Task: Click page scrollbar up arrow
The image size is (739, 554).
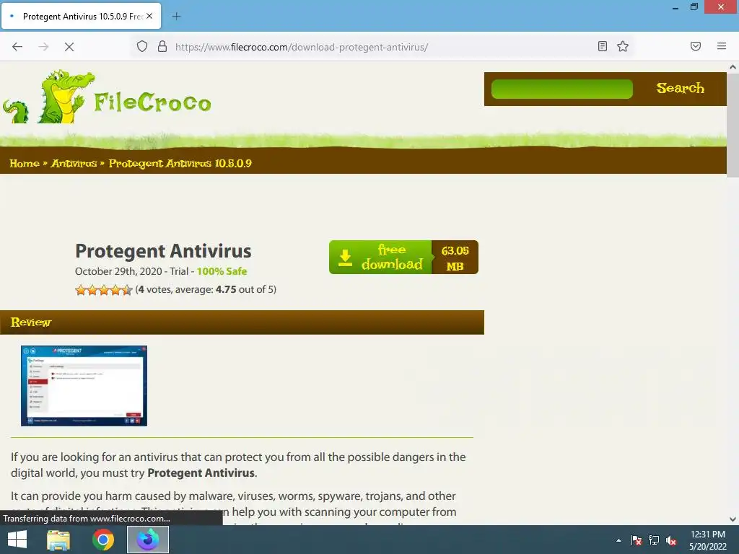Action: point(733,67)
